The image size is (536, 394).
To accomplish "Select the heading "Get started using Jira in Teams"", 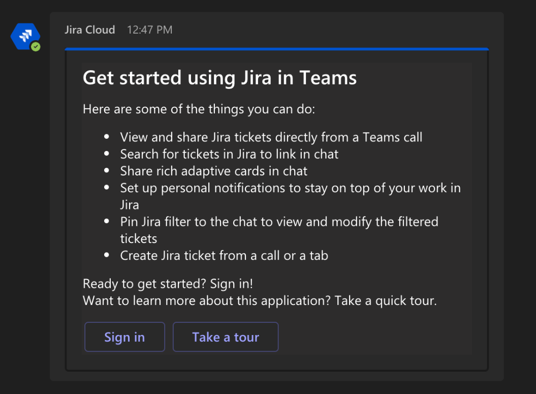I will click(x=220, y=78).
